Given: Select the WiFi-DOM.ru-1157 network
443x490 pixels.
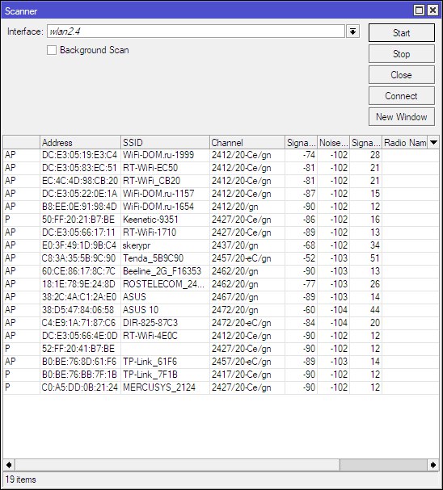Looking at the screenshot, I should [221, 194].
